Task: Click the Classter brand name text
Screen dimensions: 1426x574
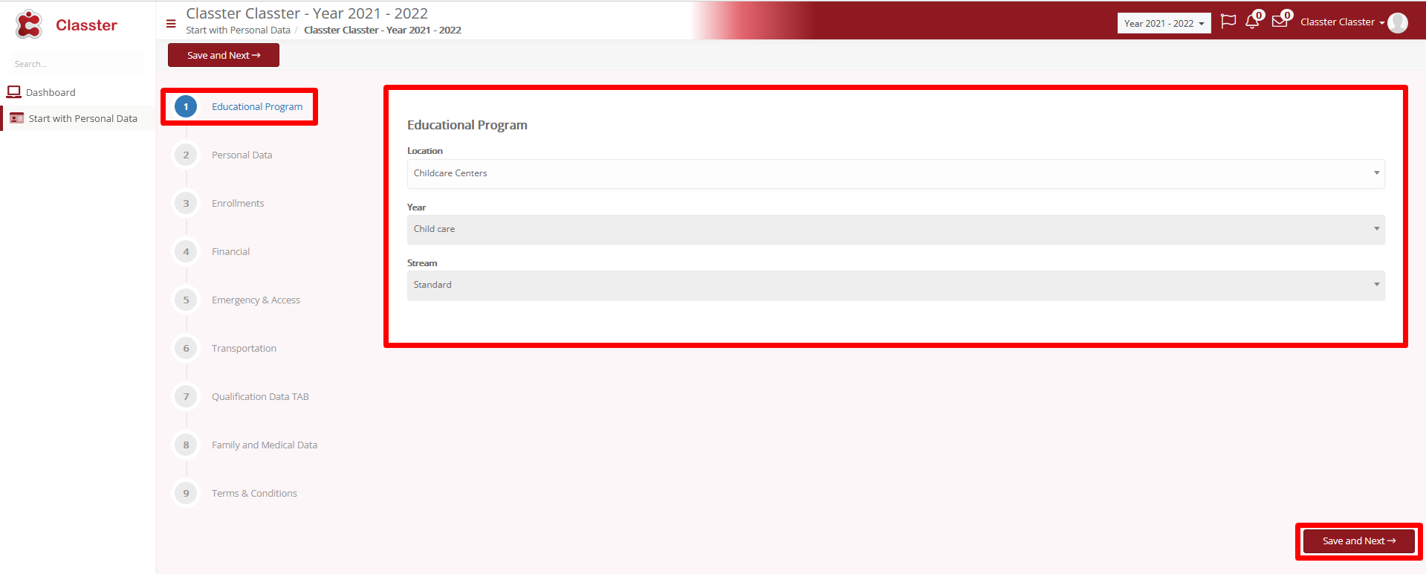Action: pyautogui.click(x=86, y=25)
